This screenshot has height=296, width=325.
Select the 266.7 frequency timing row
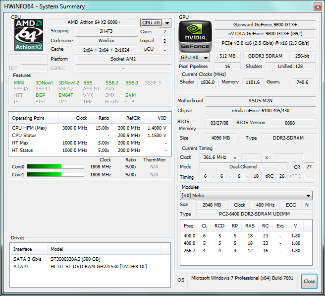coord(246,251)
